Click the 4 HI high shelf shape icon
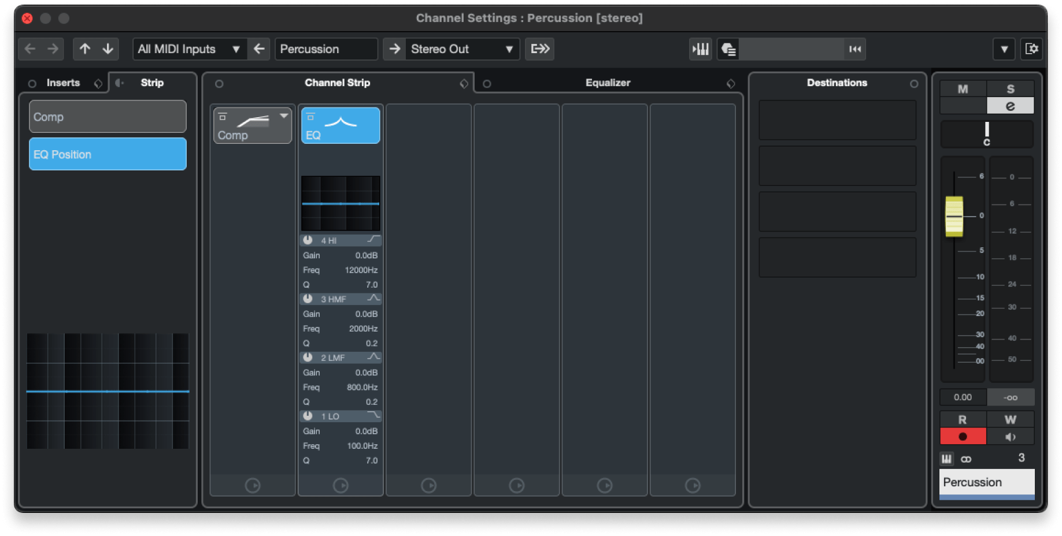1062x536 pixels. 373,240
